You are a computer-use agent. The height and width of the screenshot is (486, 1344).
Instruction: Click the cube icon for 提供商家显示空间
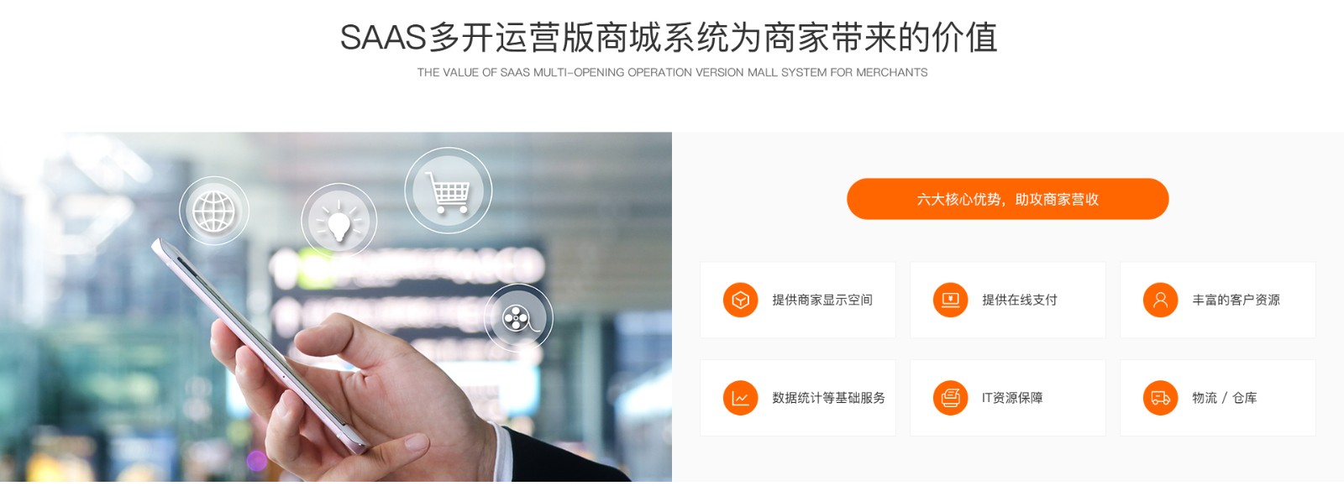740,300
